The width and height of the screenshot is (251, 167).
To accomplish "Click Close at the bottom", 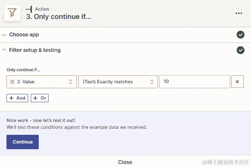I will (125, 162).
